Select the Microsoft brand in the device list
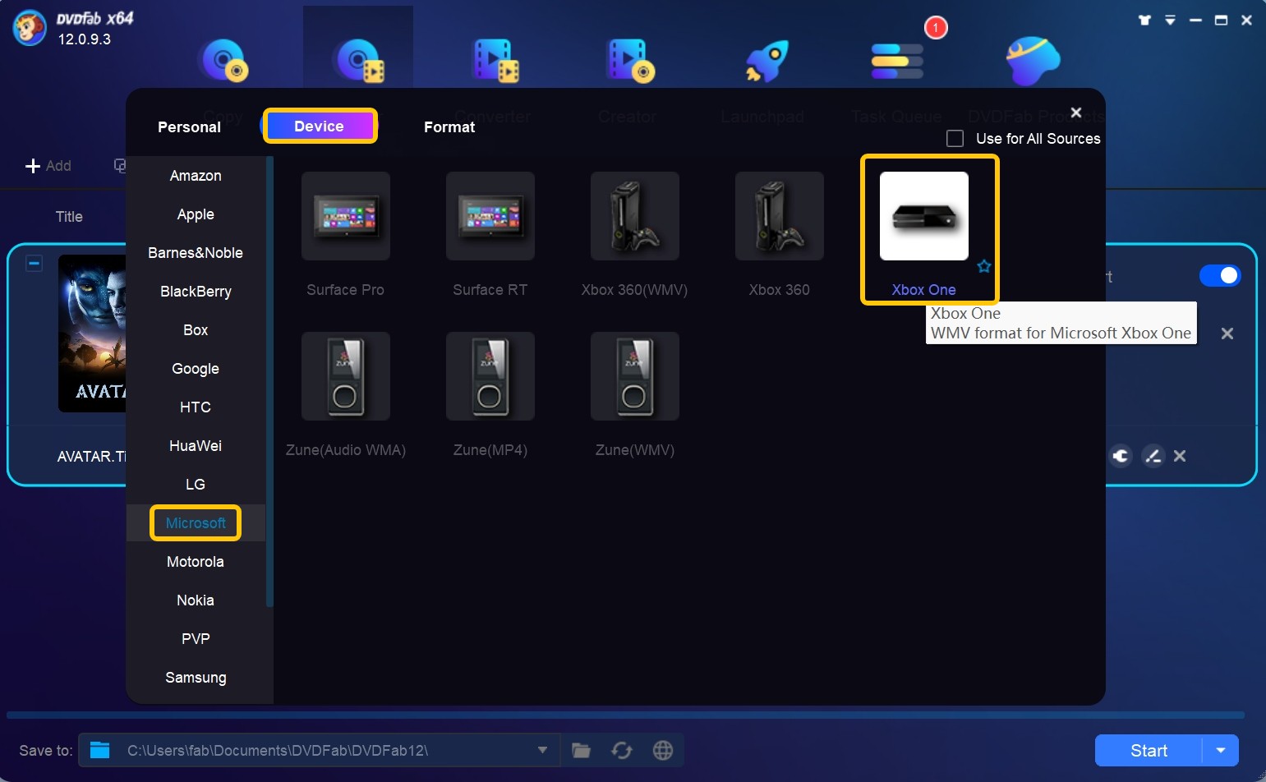 196,522
